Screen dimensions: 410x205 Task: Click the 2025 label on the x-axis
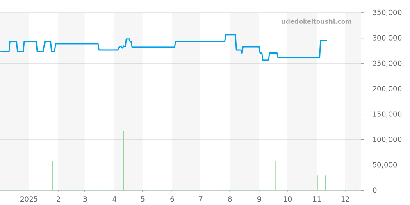[x=29, y=199]
